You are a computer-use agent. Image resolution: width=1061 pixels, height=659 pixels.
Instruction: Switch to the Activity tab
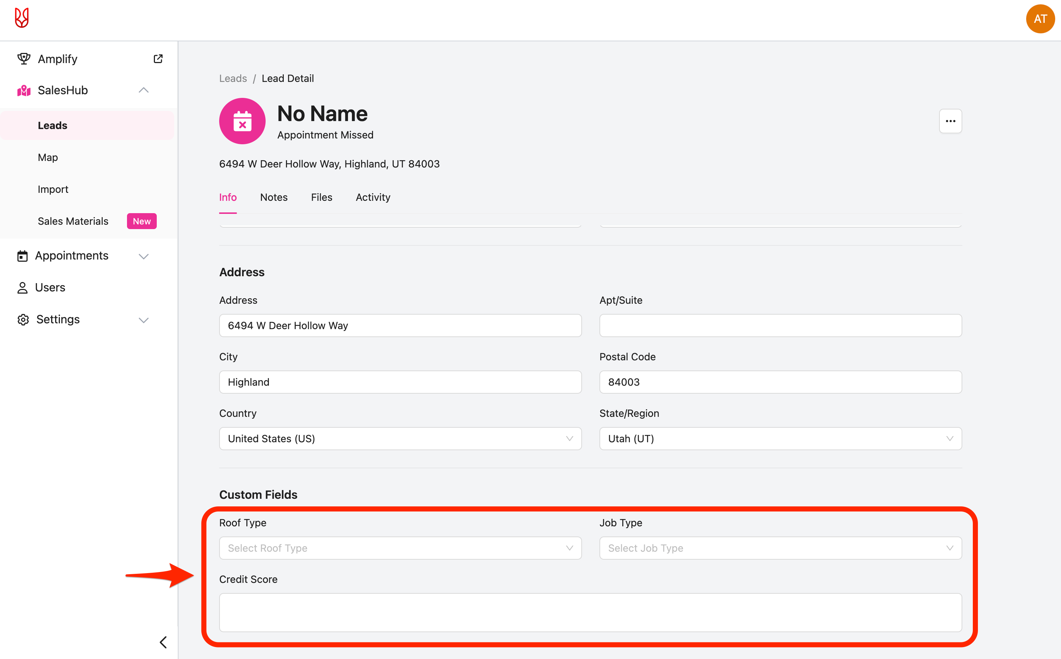pos(373,198)
